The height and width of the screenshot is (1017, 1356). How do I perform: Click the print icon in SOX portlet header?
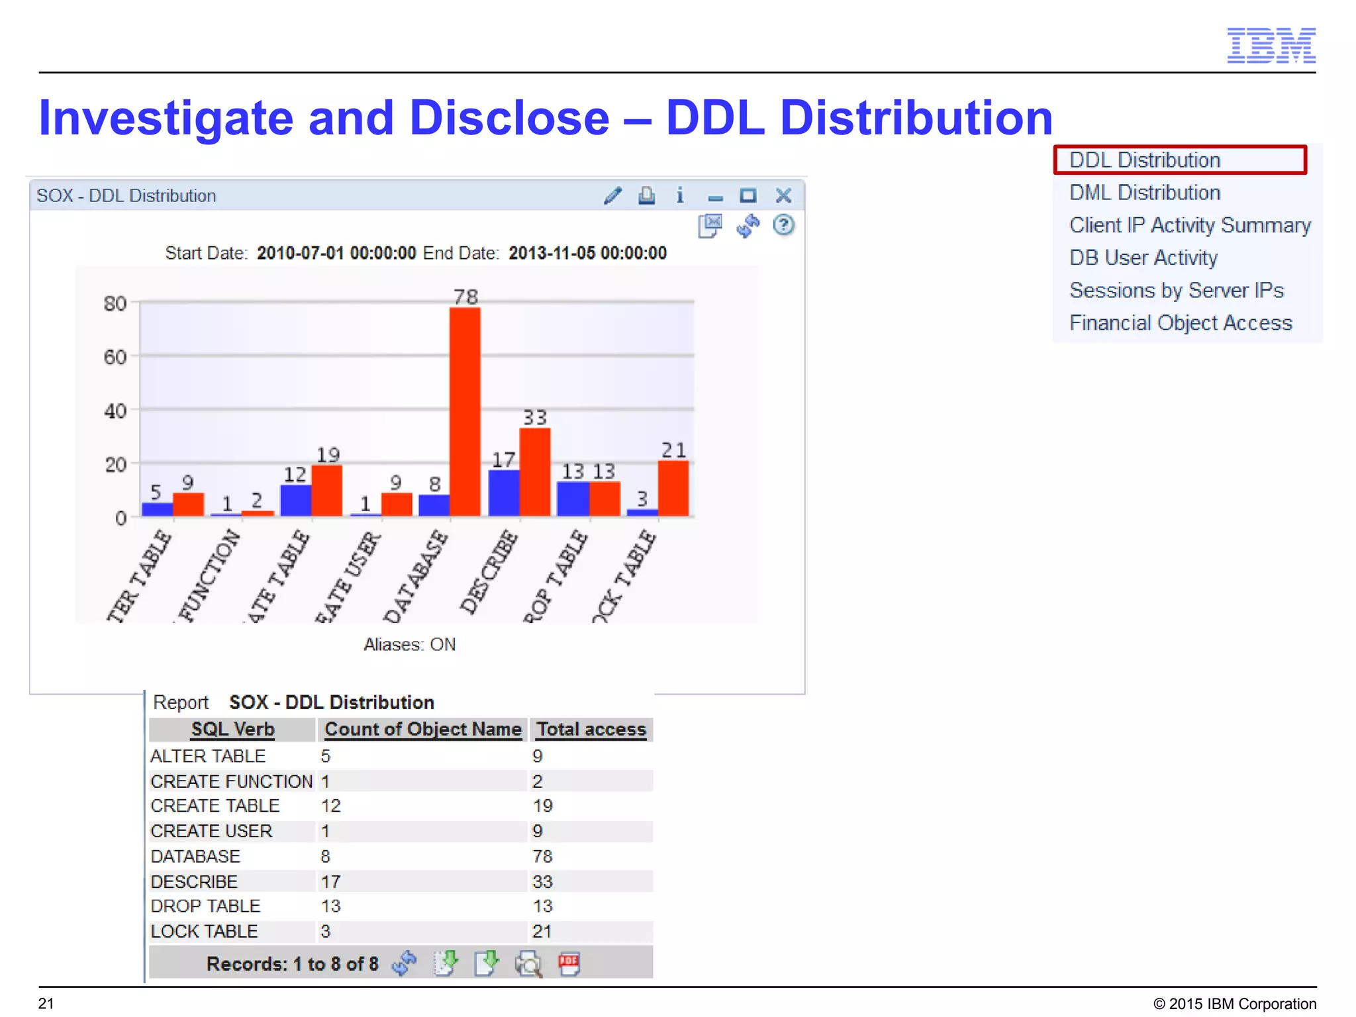coord(646,195)
